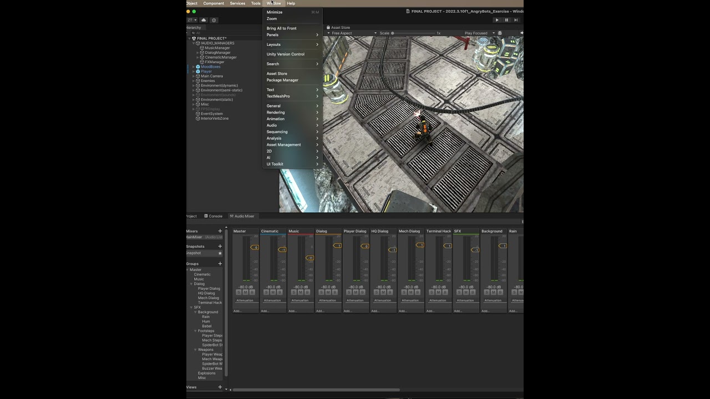
Task: Add a new group with plus icon
Action: 220,264
